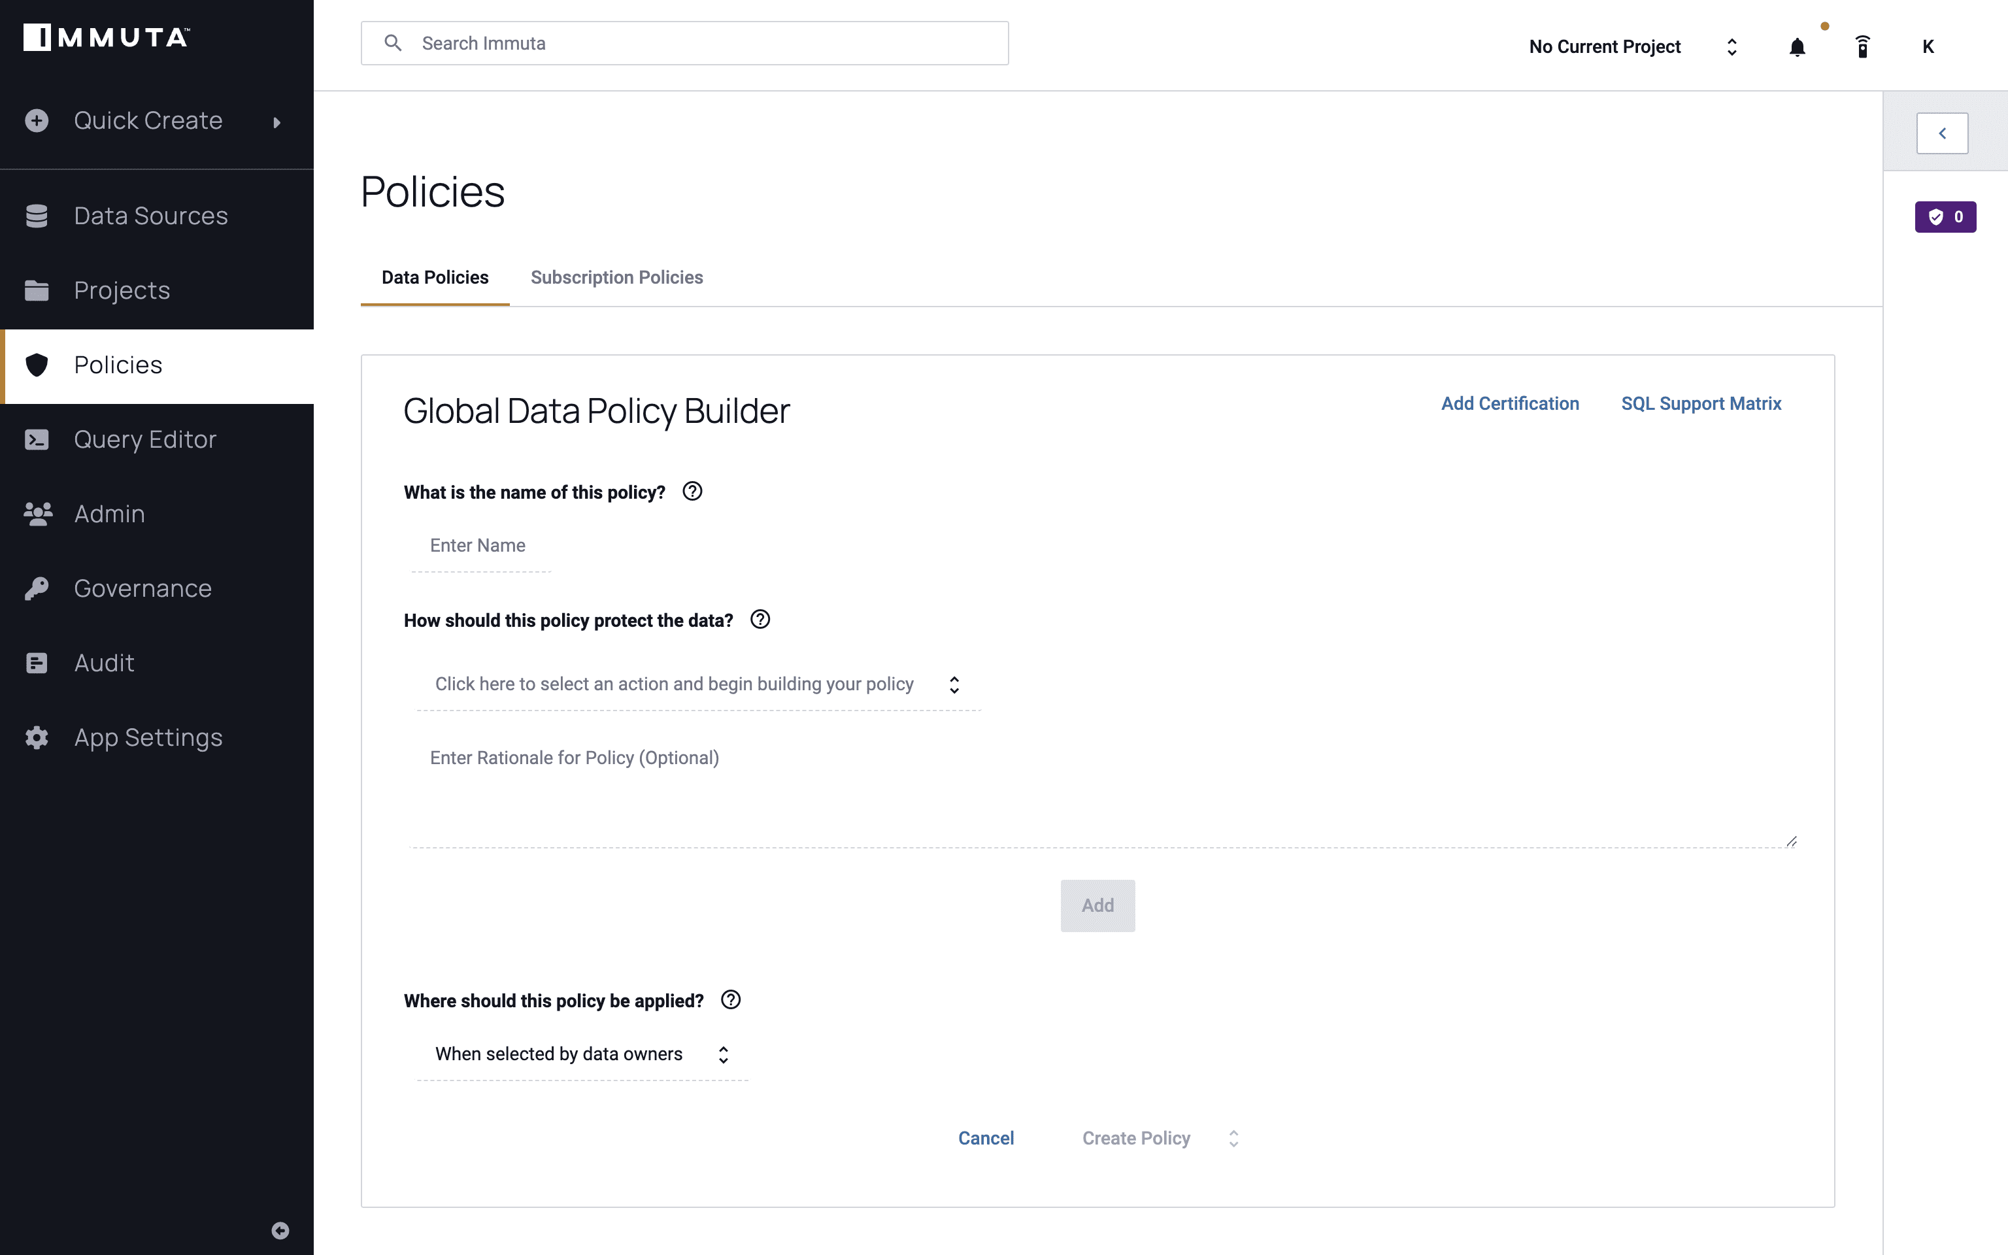Click the Add button

point(1097,905)
